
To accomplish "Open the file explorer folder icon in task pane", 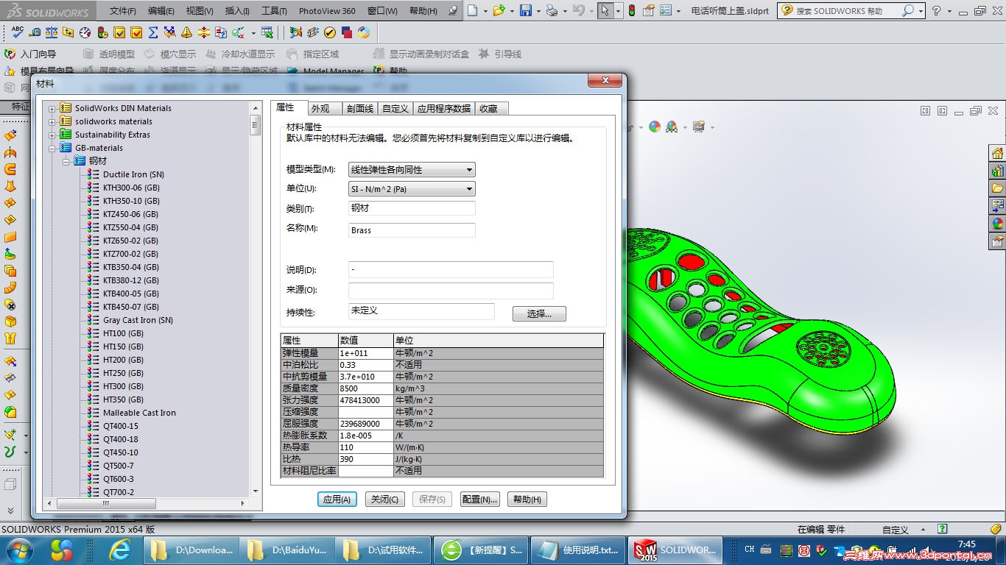I will coord(998,188).
